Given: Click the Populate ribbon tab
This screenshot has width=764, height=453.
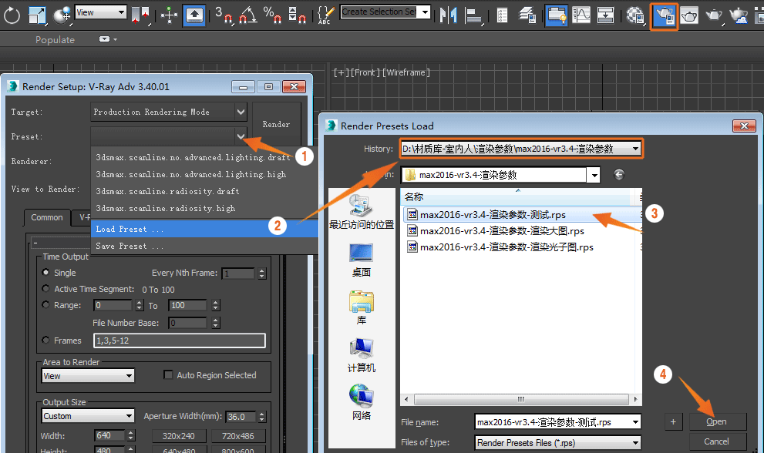Looking at the screenshot, I should [55, 40].
